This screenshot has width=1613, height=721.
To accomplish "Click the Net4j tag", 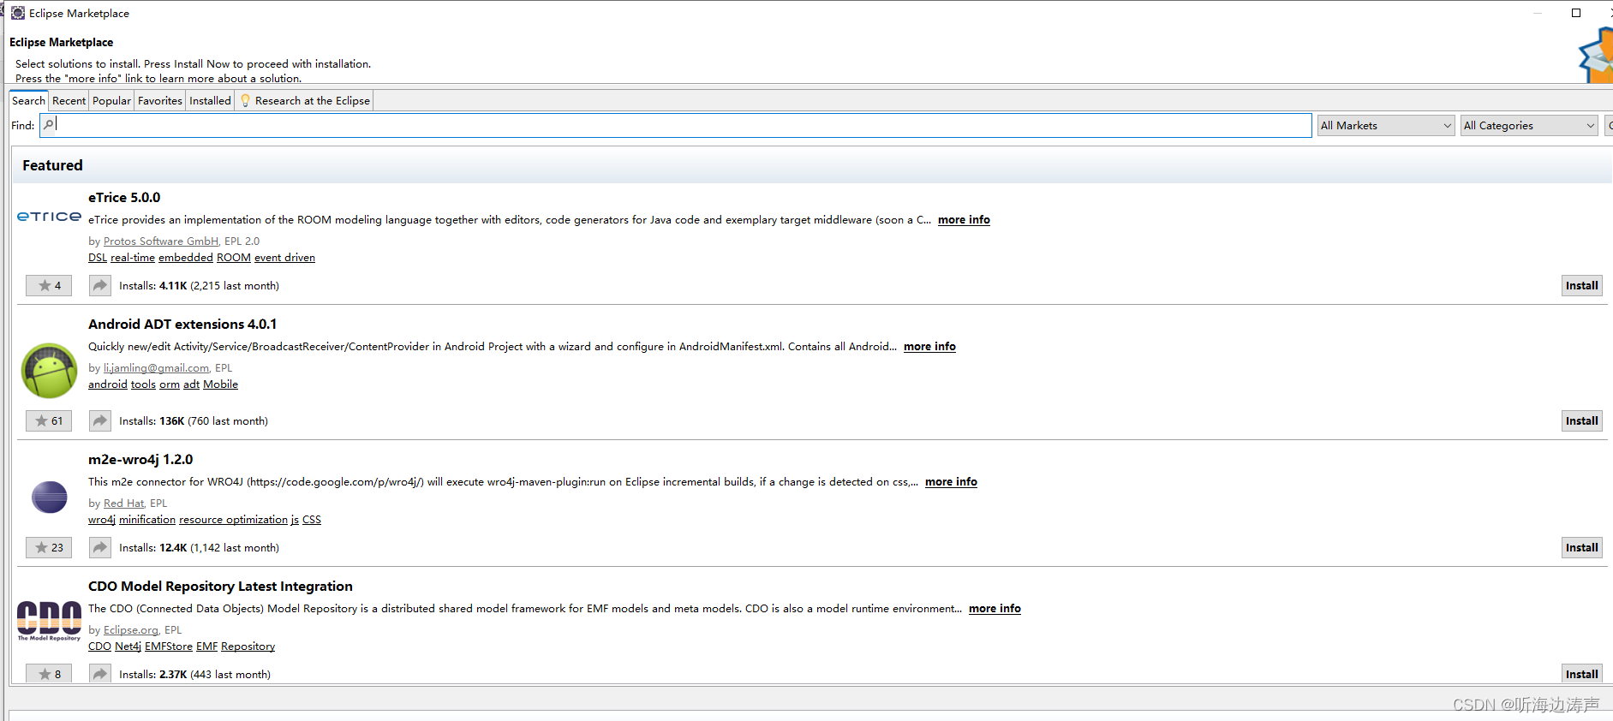I will click(128, 647).
